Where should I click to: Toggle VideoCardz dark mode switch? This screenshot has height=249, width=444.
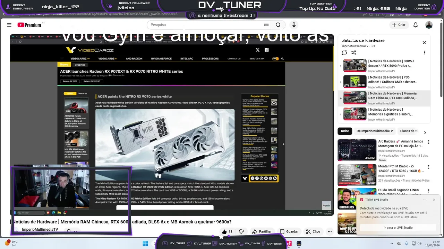(x=275, y=59)
